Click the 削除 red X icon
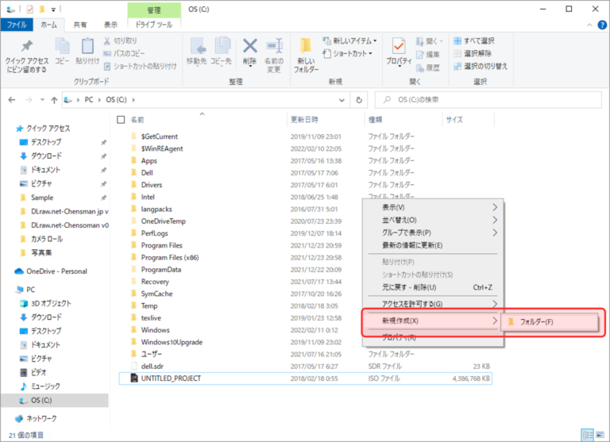 point(249,46)
